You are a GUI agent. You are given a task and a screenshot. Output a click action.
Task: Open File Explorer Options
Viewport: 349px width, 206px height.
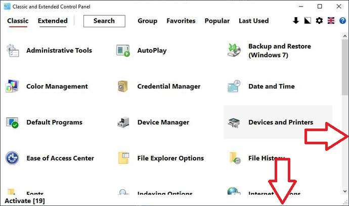point(170,158)
